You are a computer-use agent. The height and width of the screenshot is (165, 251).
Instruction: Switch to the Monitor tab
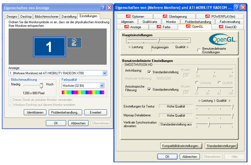[x=171, y=22]
